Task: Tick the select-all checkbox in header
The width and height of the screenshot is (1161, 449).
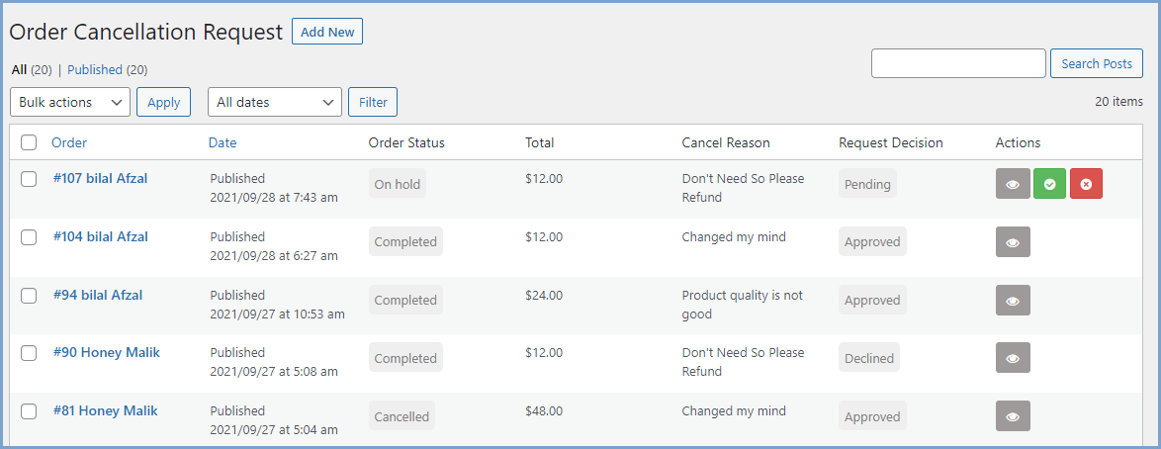Action: 29,142
